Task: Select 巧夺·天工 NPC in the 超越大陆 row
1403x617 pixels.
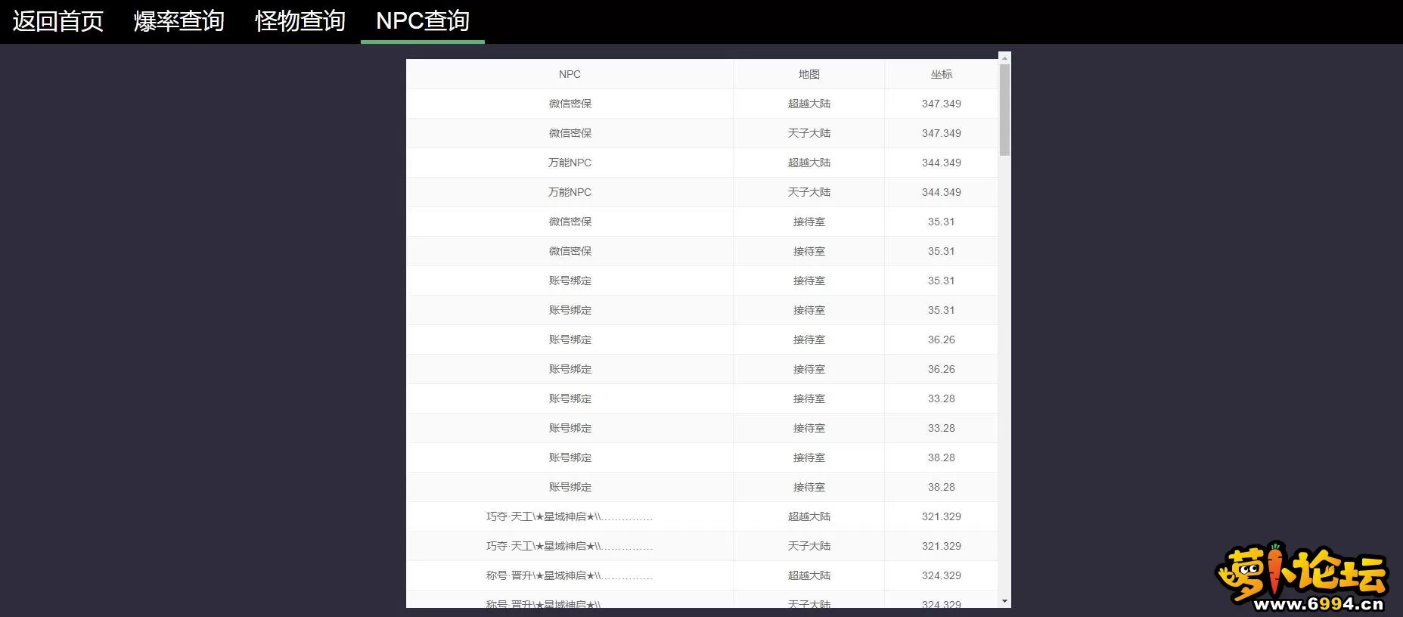Action: 570,516
